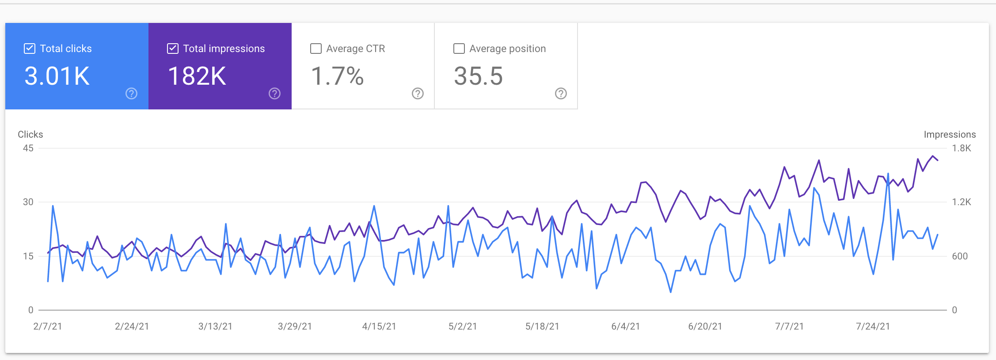Select the 7/24/21 date on the axis
The width and height of the screenshot is (996, 360).
click(873, 326)
